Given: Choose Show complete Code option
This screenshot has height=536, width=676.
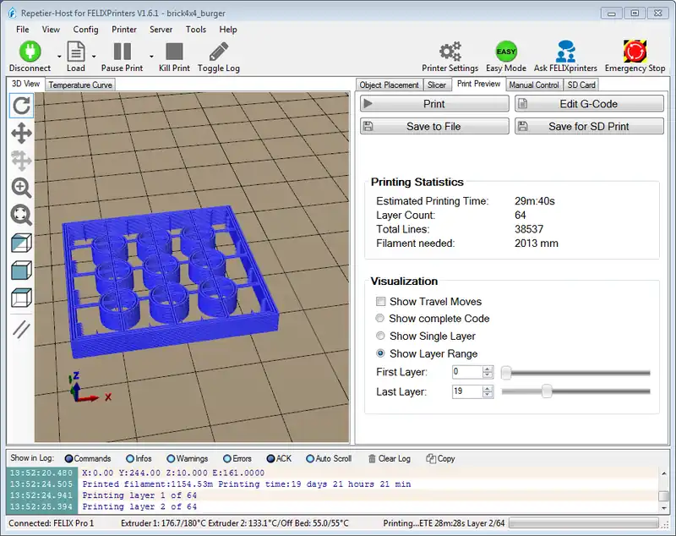Looking at the screenshot, I should (380, 319).
